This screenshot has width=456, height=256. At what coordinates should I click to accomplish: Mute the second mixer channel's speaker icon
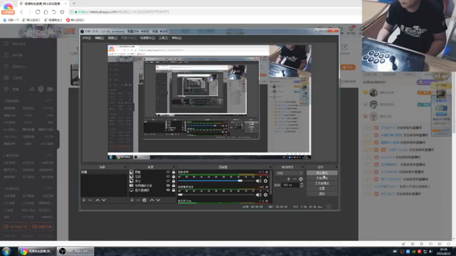coord(259,195)
